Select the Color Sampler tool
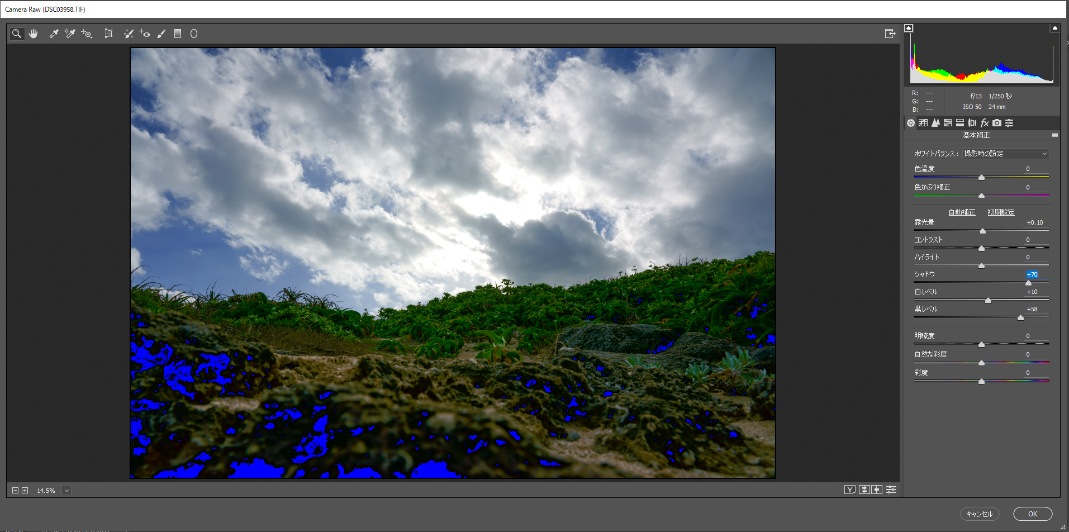 [x=70, y=34]
